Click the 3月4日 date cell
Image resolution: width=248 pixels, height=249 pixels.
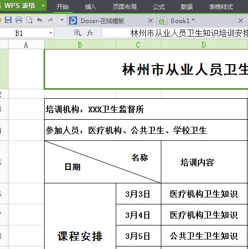pos(138,215)
